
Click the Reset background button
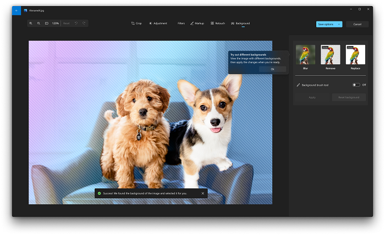(x=349, y=97)
